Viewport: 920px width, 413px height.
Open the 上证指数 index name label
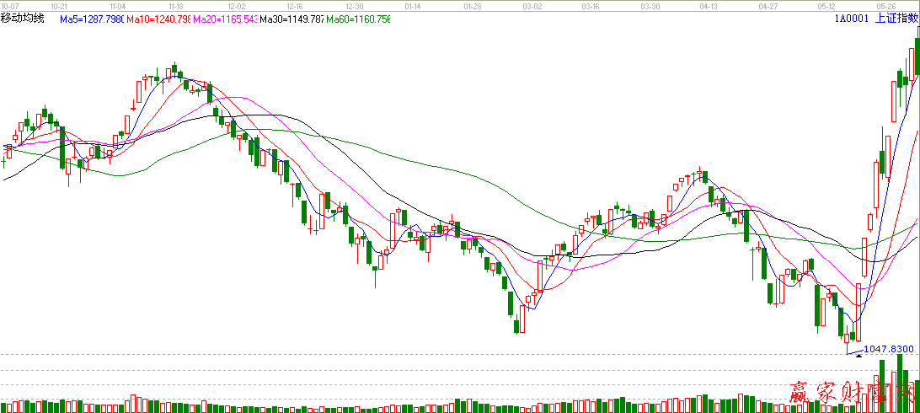tap(896, 19)
